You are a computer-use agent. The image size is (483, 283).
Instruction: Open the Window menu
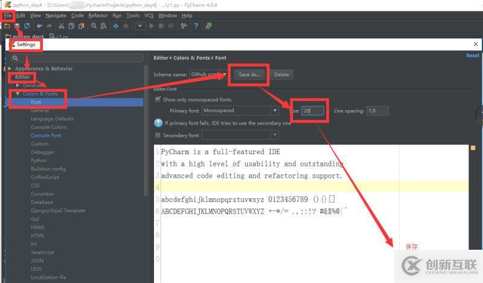click(x=168, y=16)
